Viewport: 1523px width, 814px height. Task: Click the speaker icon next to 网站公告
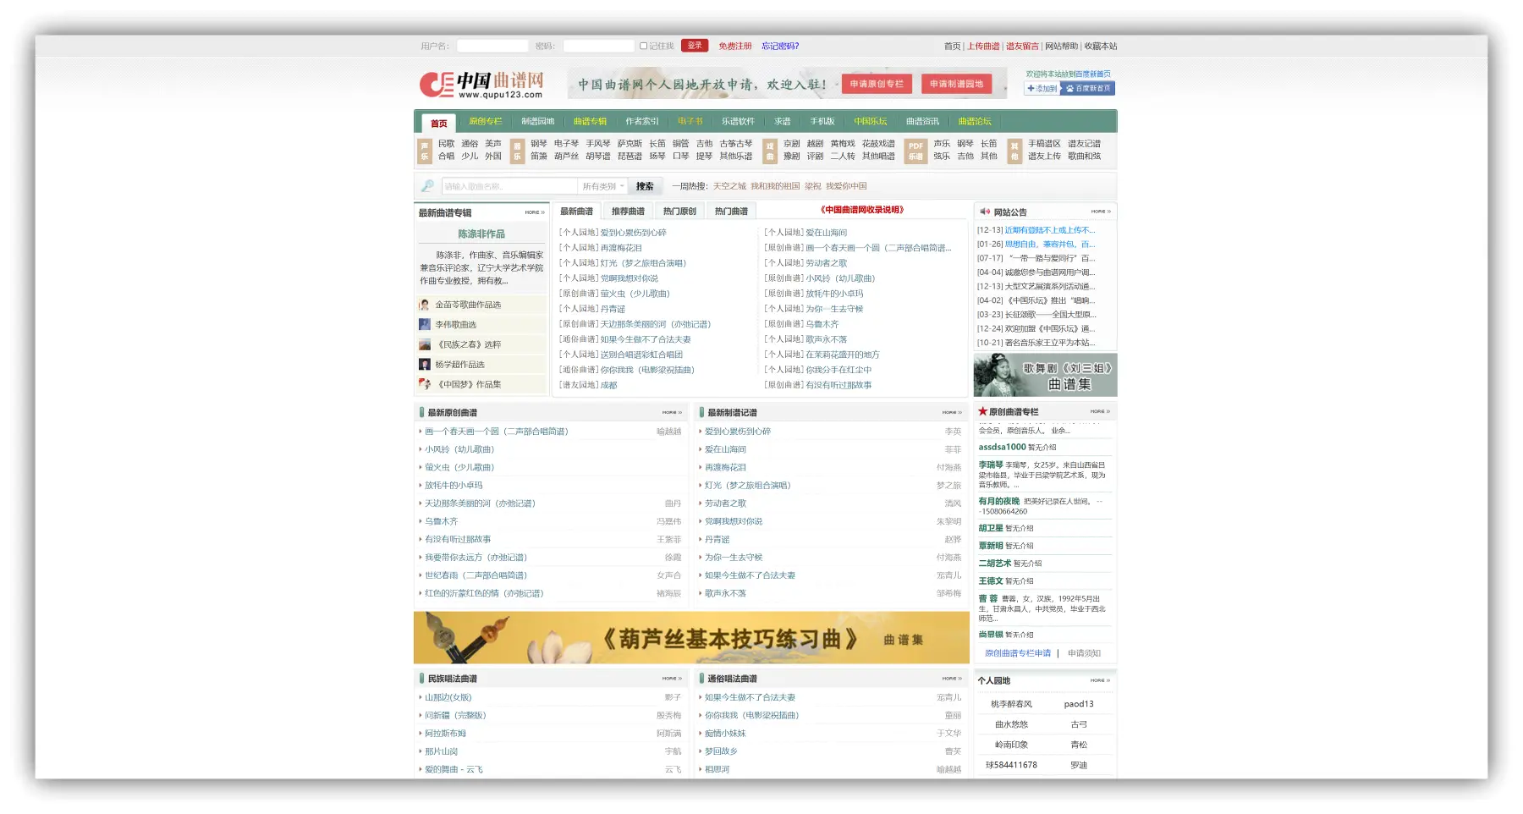(985, 212)
